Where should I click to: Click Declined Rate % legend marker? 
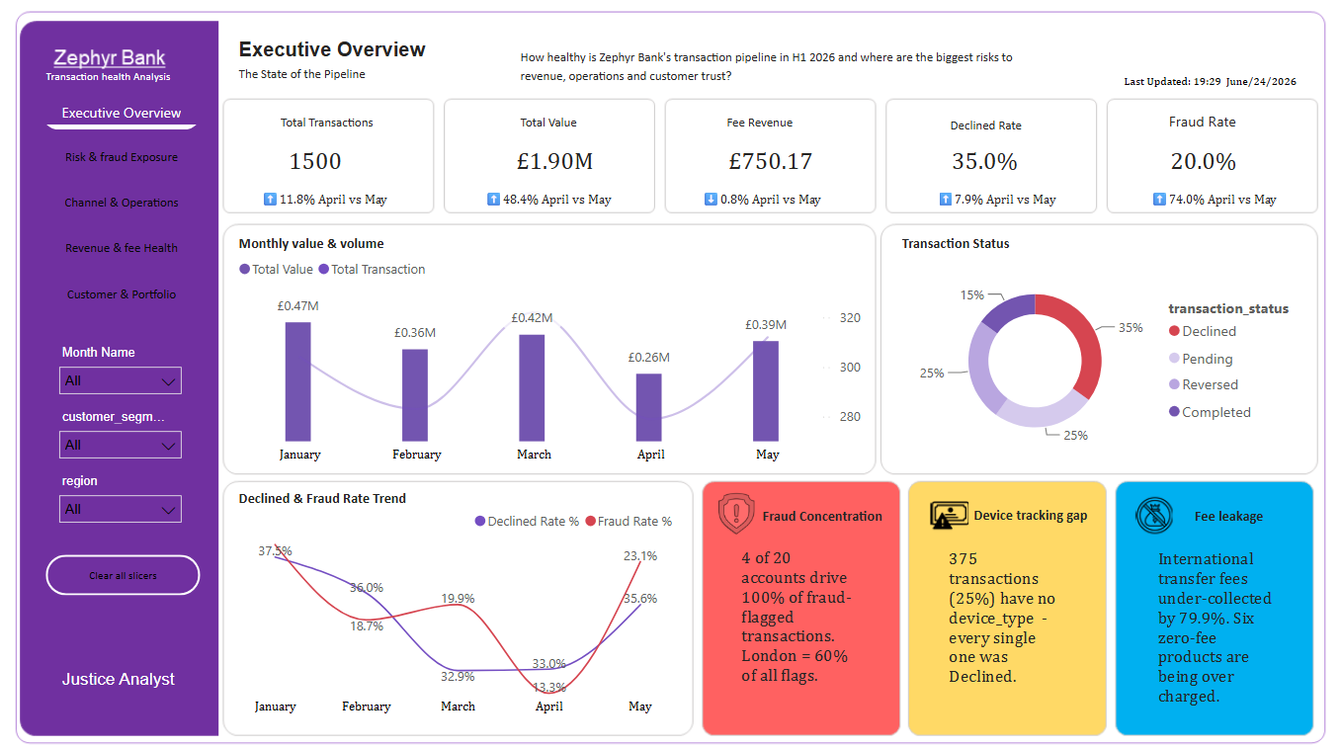coord(480,521)
